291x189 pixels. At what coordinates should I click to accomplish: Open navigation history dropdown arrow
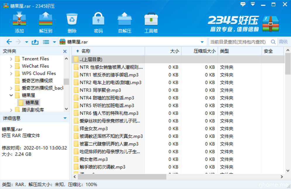(x=27, y=42)
